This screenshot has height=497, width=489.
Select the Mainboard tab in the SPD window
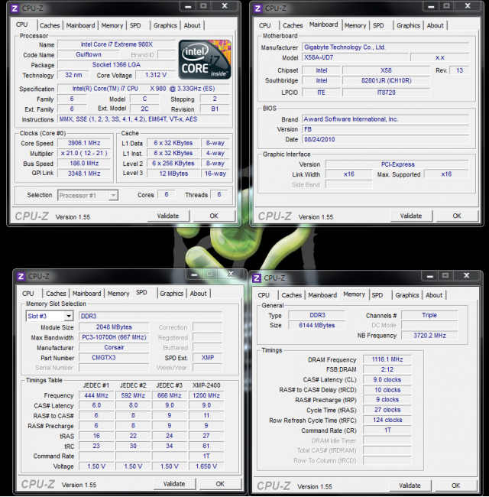[86, 294]
